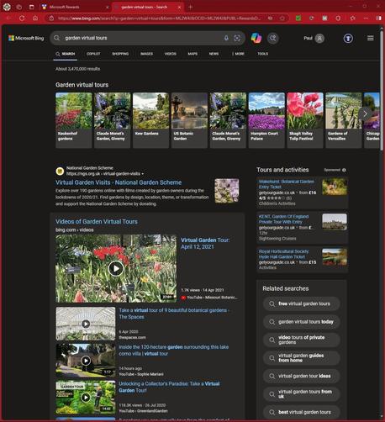The width and height of the screenshot is (385, 422).
Task: Select the VIDEOS search tab
Action: tap(171, 54)
